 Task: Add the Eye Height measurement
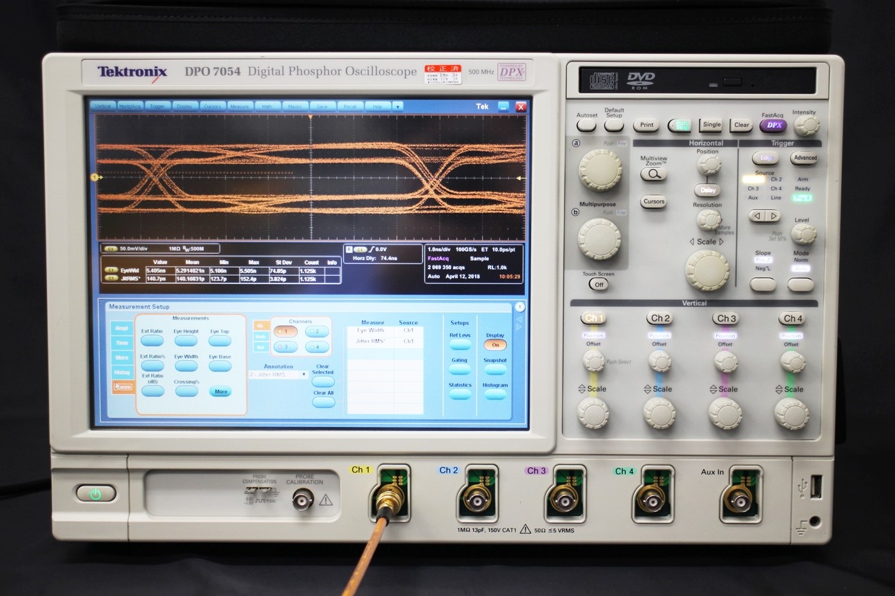(x=186, y=340)
